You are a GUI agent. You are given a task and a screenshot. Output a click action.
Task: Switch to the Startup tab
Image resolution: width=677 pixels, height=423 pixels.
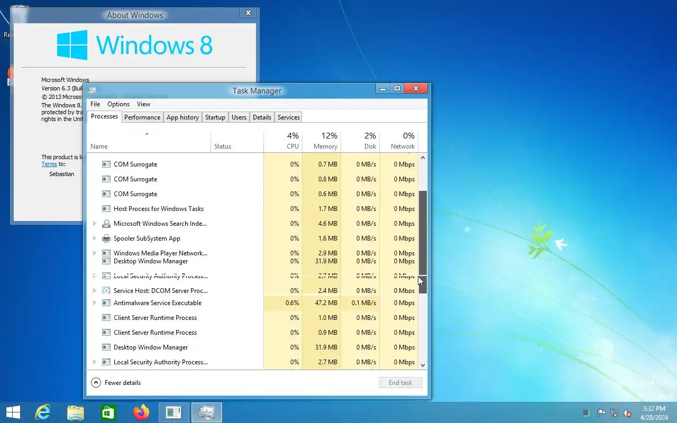point(215,117)
